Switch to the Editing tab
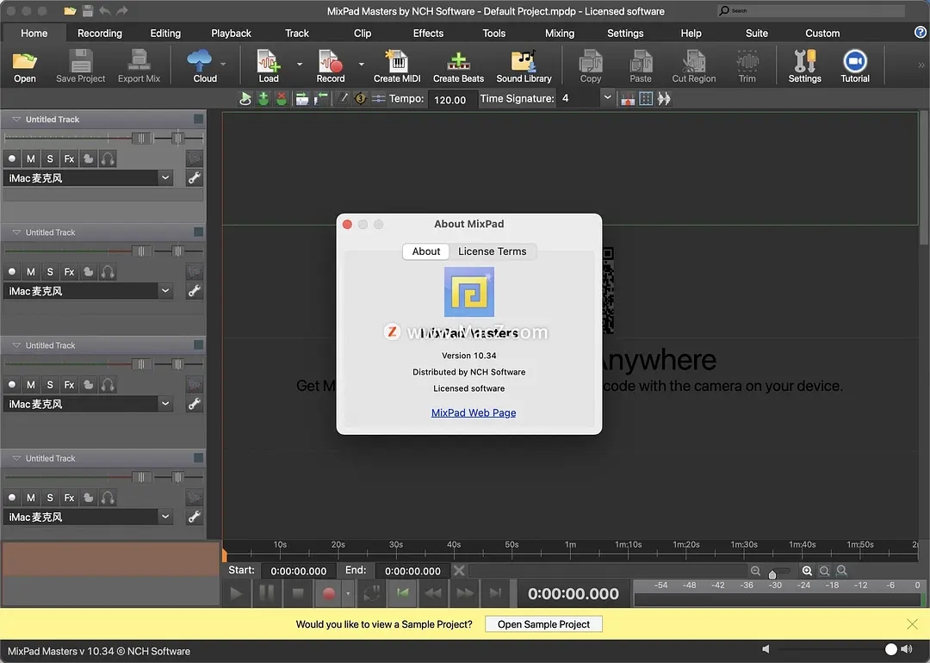Viewport: 930px width, 663px height. (164, 34)
